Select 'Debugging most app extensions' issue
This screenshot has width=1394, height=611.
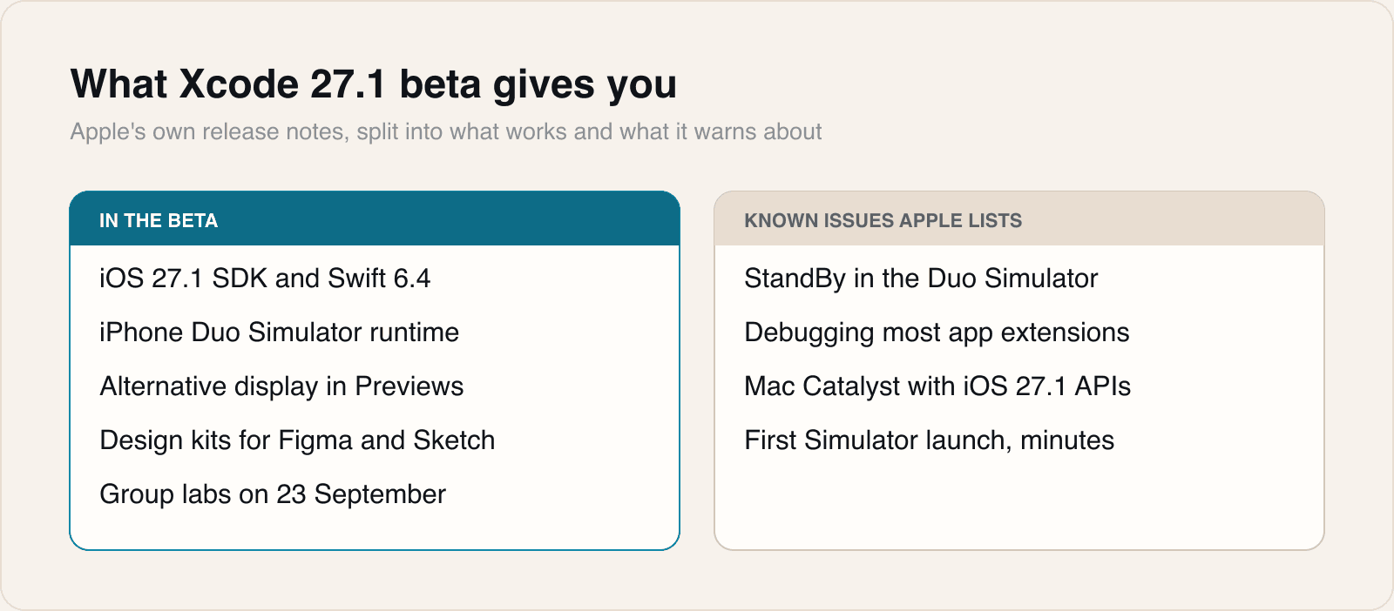coord(937,332)
